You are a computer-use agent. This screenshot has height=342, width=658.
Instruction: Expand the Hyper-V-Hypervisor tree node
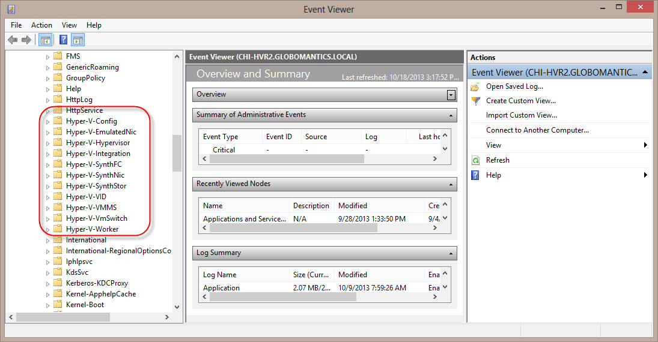(47, 143)
